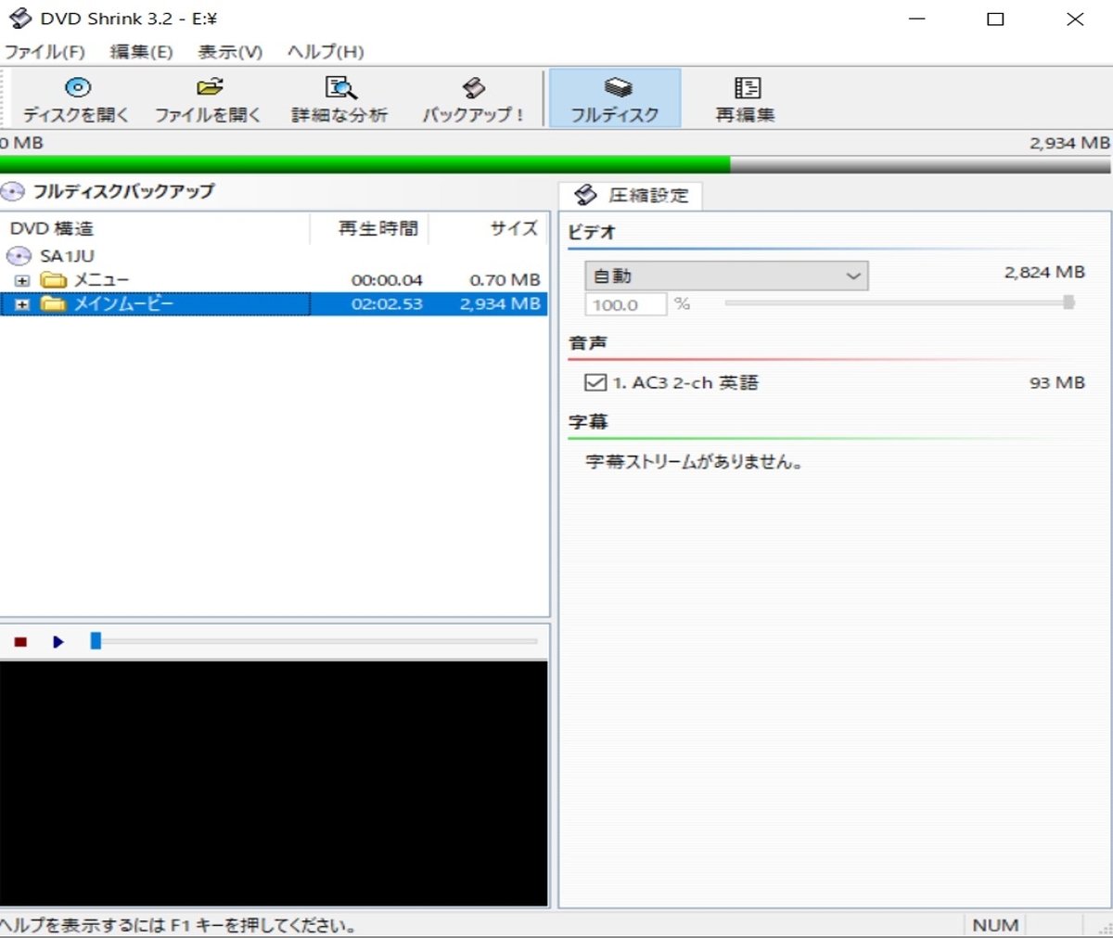Viewport: 1113px width, 938px height.
Task: Stop the preview playback
Action: point(20,641)
